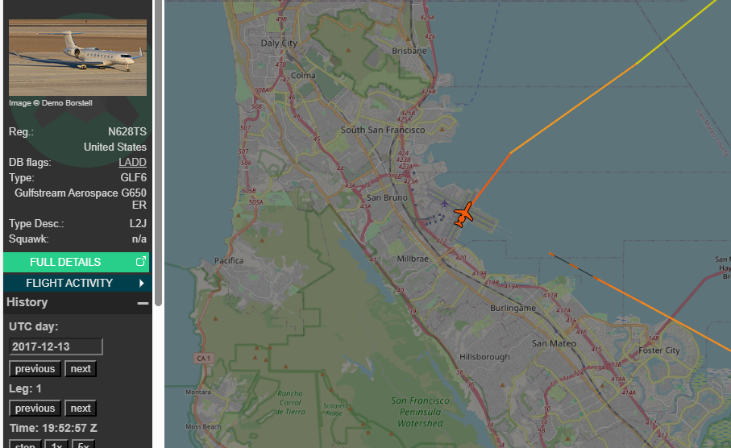Go to previous UTC day
Screen dimensions: 731x448
(35, 369)
